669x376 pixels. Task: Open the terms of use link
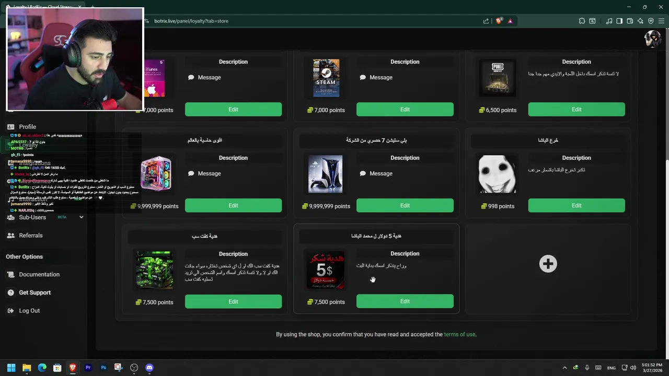tap(459, 334)
